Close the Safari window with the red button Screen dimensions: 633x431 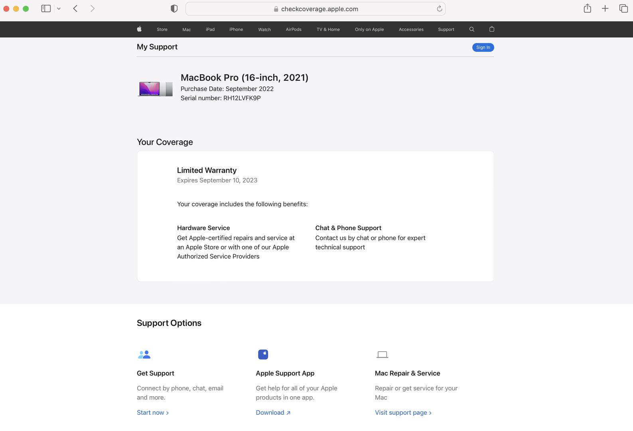(6, 9)
